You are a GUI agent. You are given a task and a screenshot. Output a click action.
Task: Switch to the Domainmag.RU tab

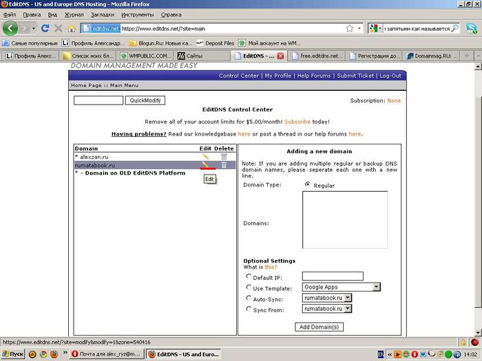coord(432,56)
